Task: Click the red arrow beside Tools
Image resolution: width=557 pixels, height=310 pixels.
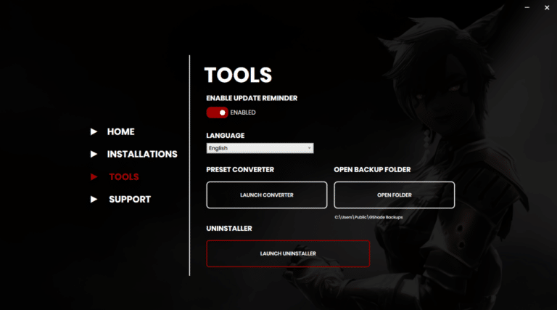Action: click(94, 176)
